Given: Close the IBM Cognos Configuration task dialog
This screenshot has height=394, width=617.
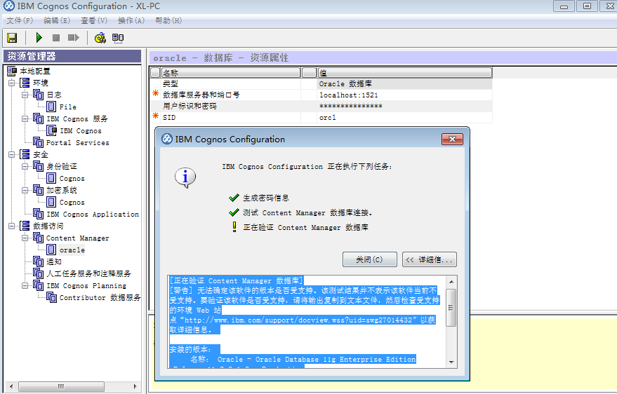Looking at the screenshot, I should 452,139.
